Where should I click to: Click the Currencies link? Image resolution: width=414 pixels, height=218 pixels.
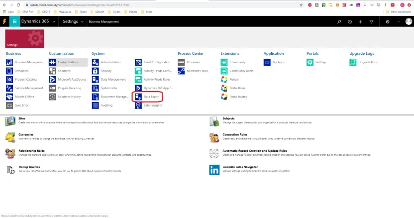pyautogui.click(x=25, y=134)
